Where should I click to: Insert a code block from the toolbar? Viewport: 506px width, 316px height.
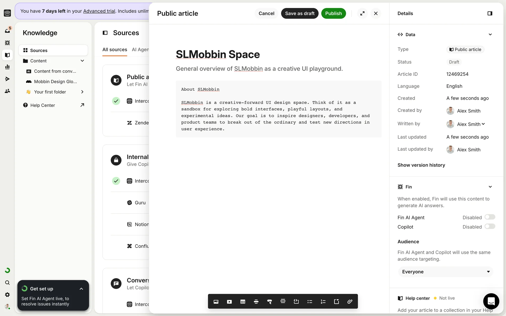(296, 302)
